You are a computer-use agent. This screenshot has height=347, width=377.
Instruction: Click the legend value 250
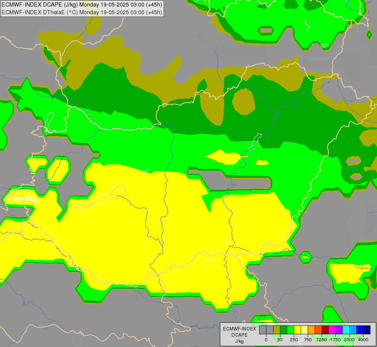(x=294, y=340)
